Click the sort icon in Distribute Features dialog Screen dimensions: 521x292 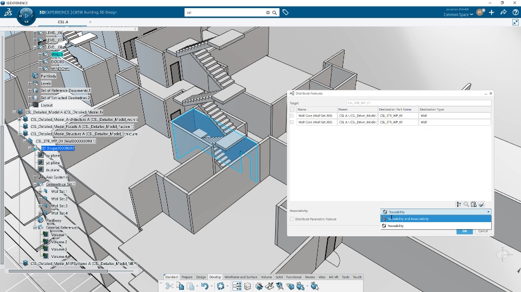pos(459,204)
